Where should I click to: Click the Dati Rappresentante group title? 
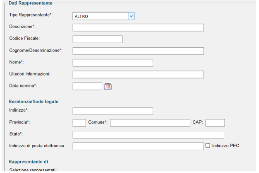[31, 3]
